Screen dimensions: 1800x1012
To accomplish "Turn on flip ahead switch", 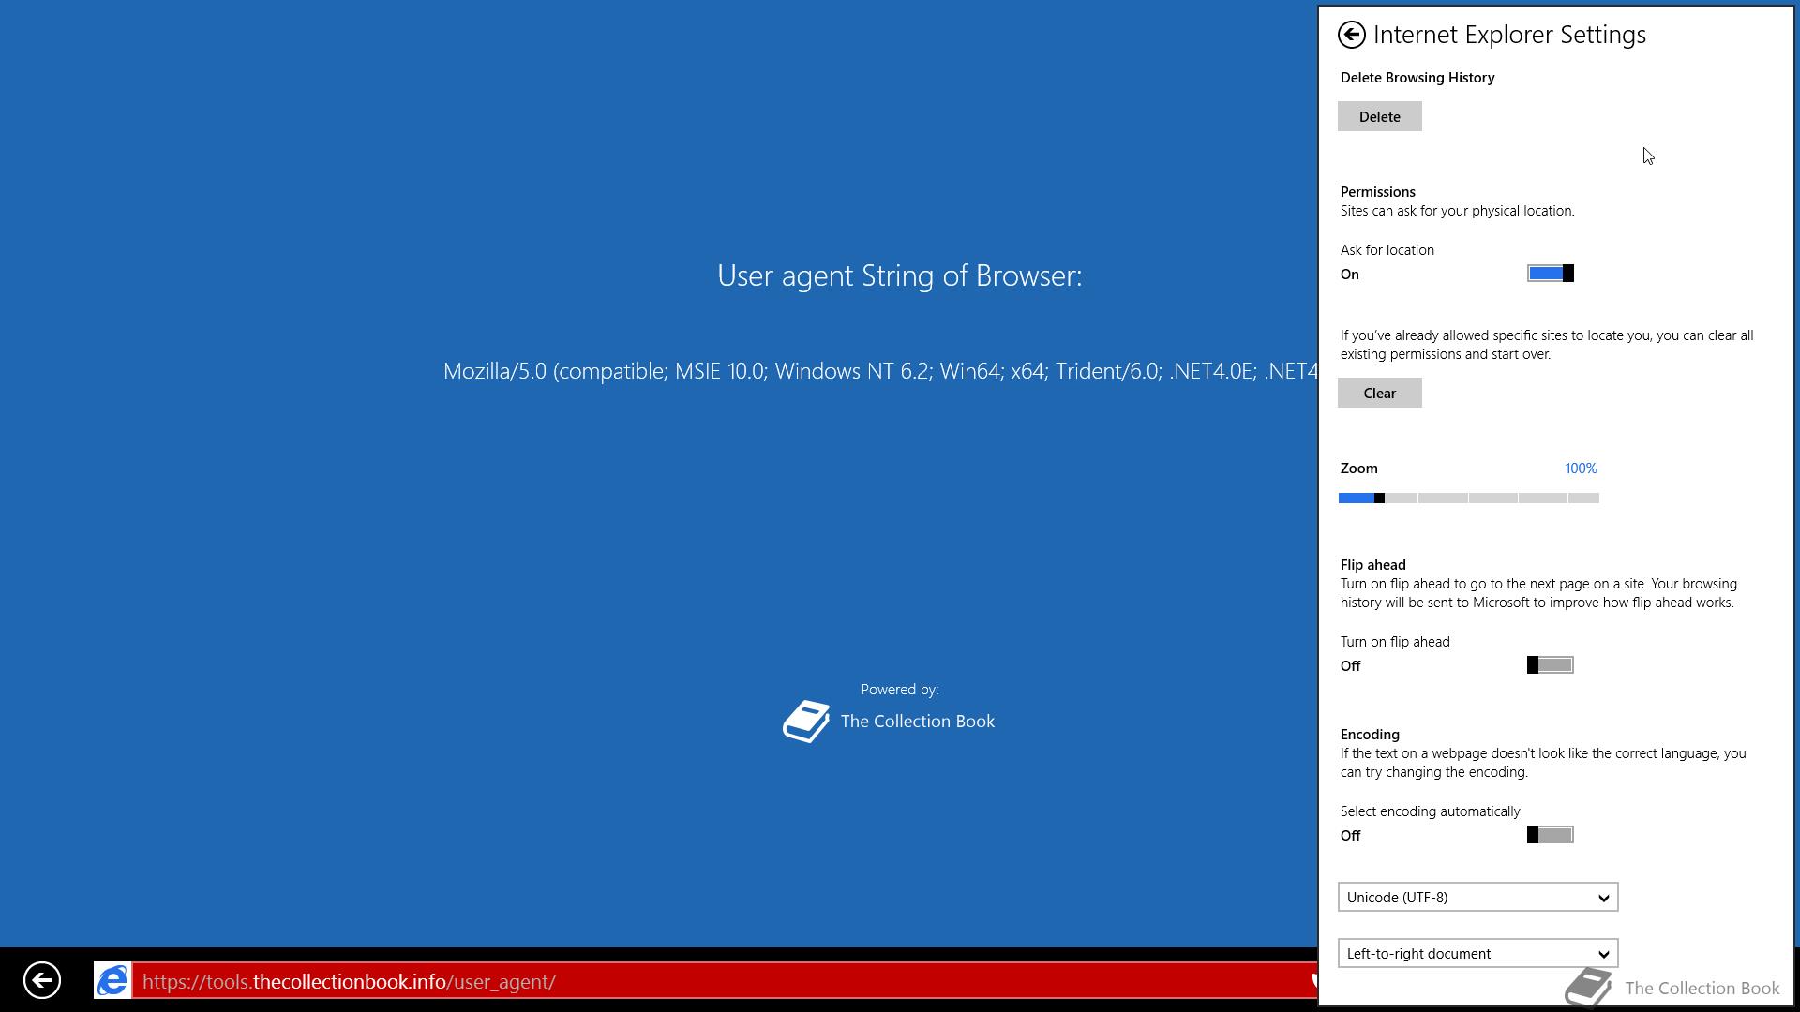I will [1551, 665].
